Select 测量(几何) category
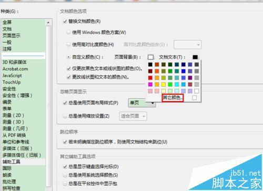The width and height of the screenshot is (263, 191). (x=23, y=128)
